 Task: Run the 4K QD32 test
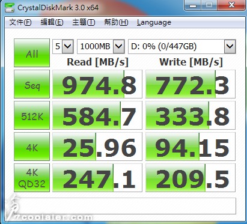pyautogui.click(x=32, y=178)
